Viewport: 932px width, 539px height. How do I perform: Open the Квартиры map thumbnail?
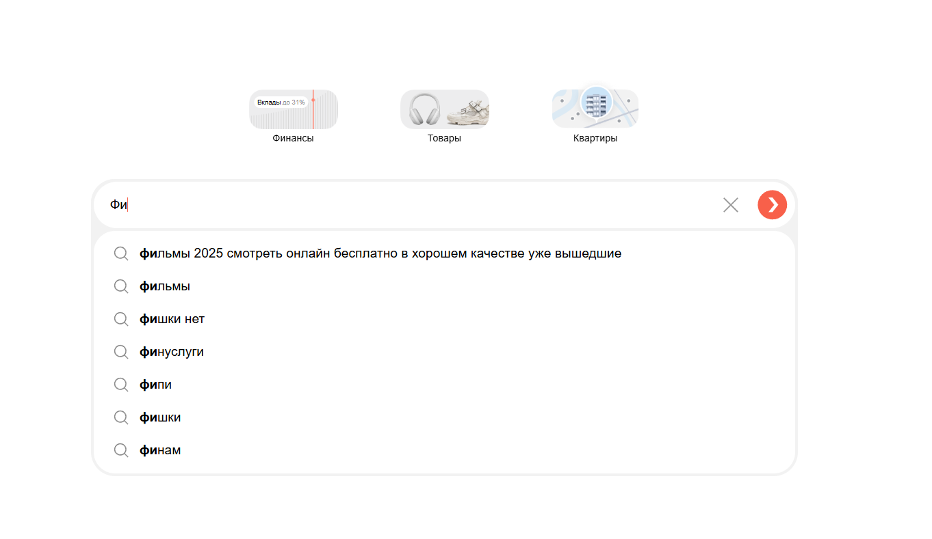595,108
